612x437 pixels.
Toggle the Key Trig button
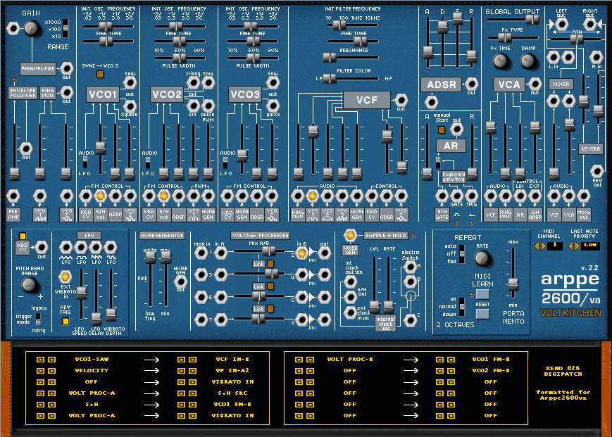tap(65, 321)
